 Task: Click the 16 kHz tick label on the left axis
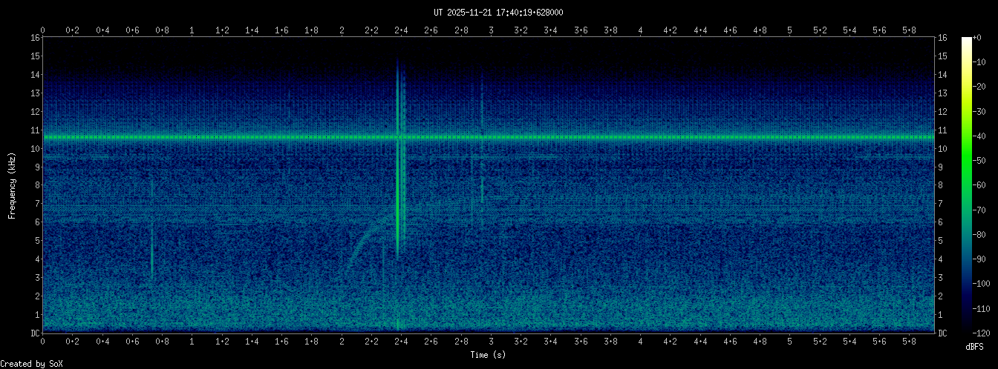click(35, 38)
